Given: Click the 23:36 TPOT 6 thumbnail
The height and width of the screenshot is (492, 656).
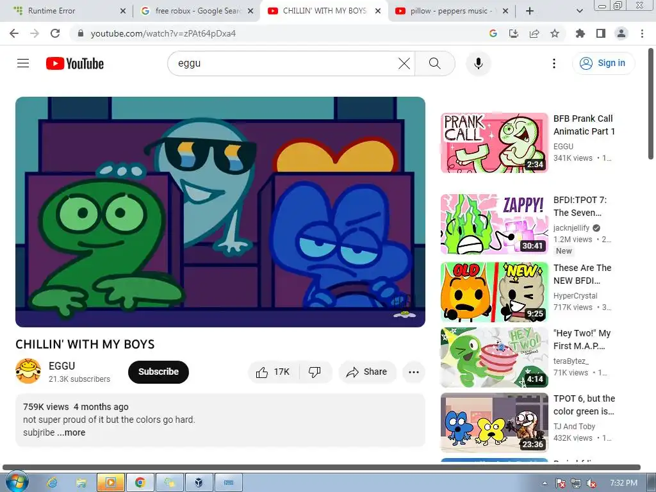Looking at the screenshot, I should 494,423.
